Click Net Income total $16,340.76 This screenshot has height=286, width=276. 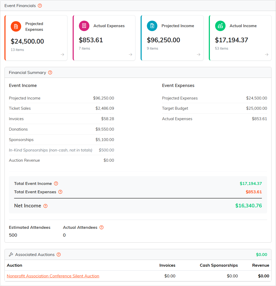[x=249, y=206]
